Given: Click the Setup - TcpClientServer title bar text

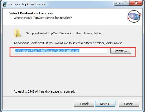Looking at the screenshot, I should pyautogui.click(x=28, y=4).
